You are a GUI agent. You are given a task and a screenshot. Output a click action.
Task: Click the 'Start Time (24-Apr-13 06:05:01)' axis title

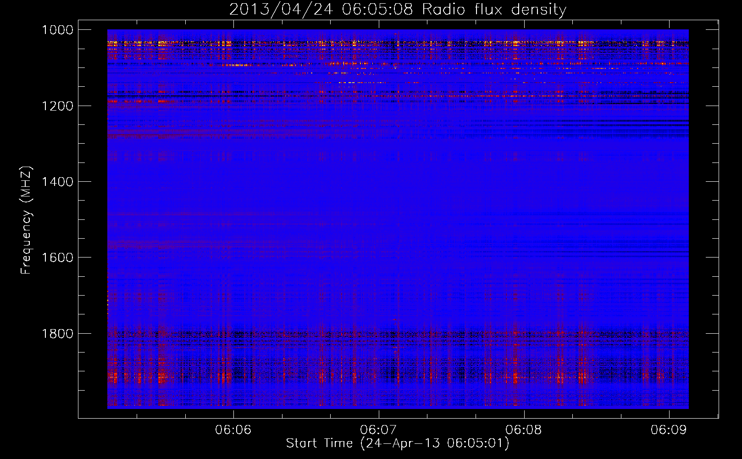pyautogui.click(x=398, y=443)
